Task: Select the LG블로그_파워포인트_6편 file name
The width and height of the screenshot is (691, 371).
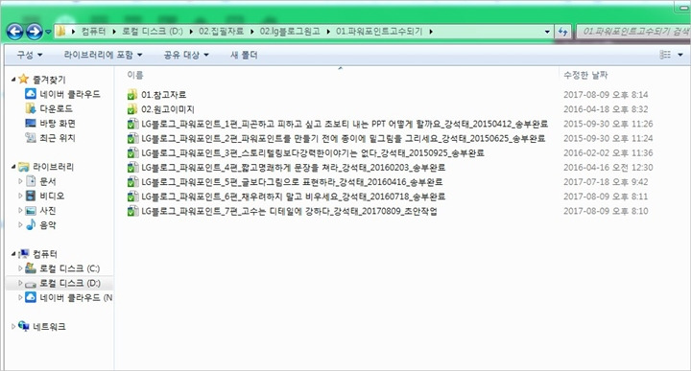Action: tap(293, 197)
